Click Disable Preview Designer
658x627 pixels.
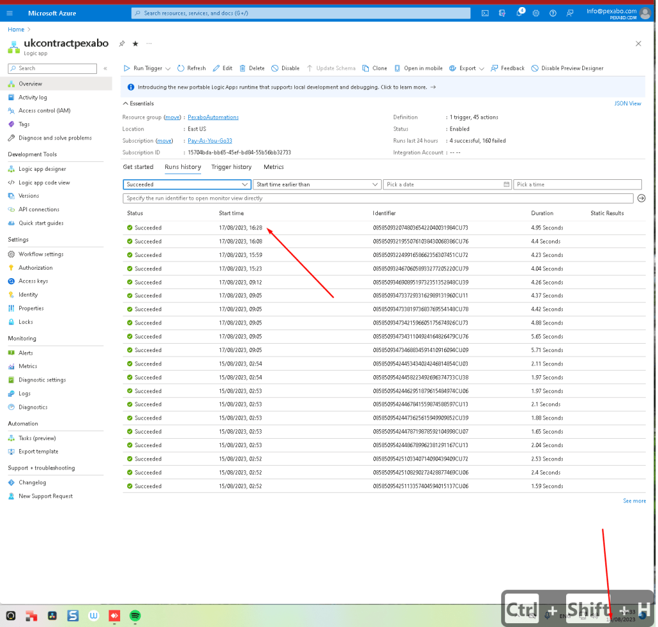click(x=567, y=68)
